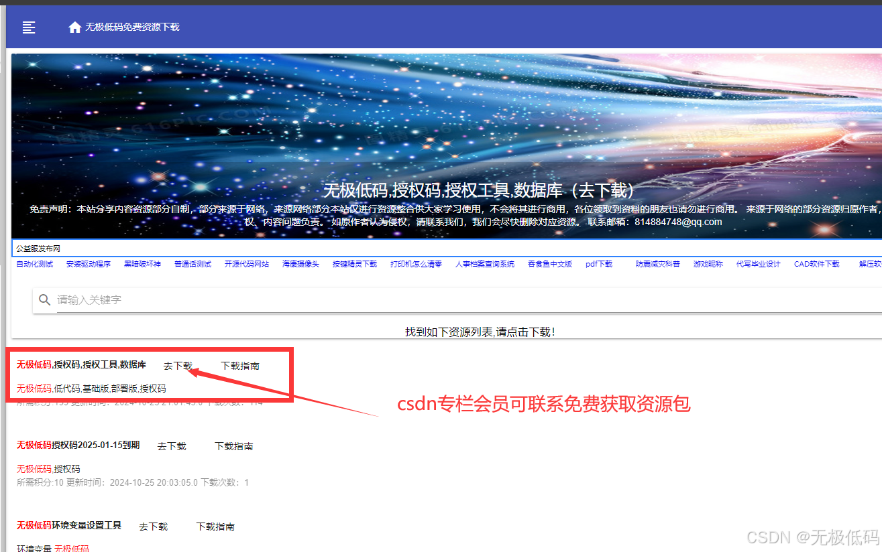Click 去下载 for 授权码2025-01-15到期 resource
The height and width of the screenshot is (552, 882).
[172, 446]
